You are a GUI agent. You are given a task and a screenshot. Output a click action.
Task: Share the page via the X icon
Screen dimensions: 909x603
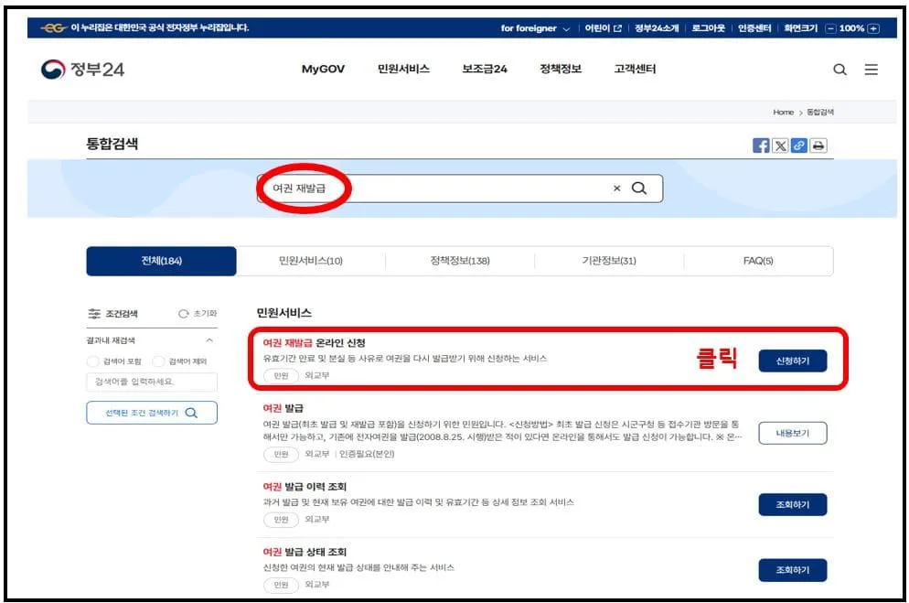pyautogui.click(x=779, y=145)
